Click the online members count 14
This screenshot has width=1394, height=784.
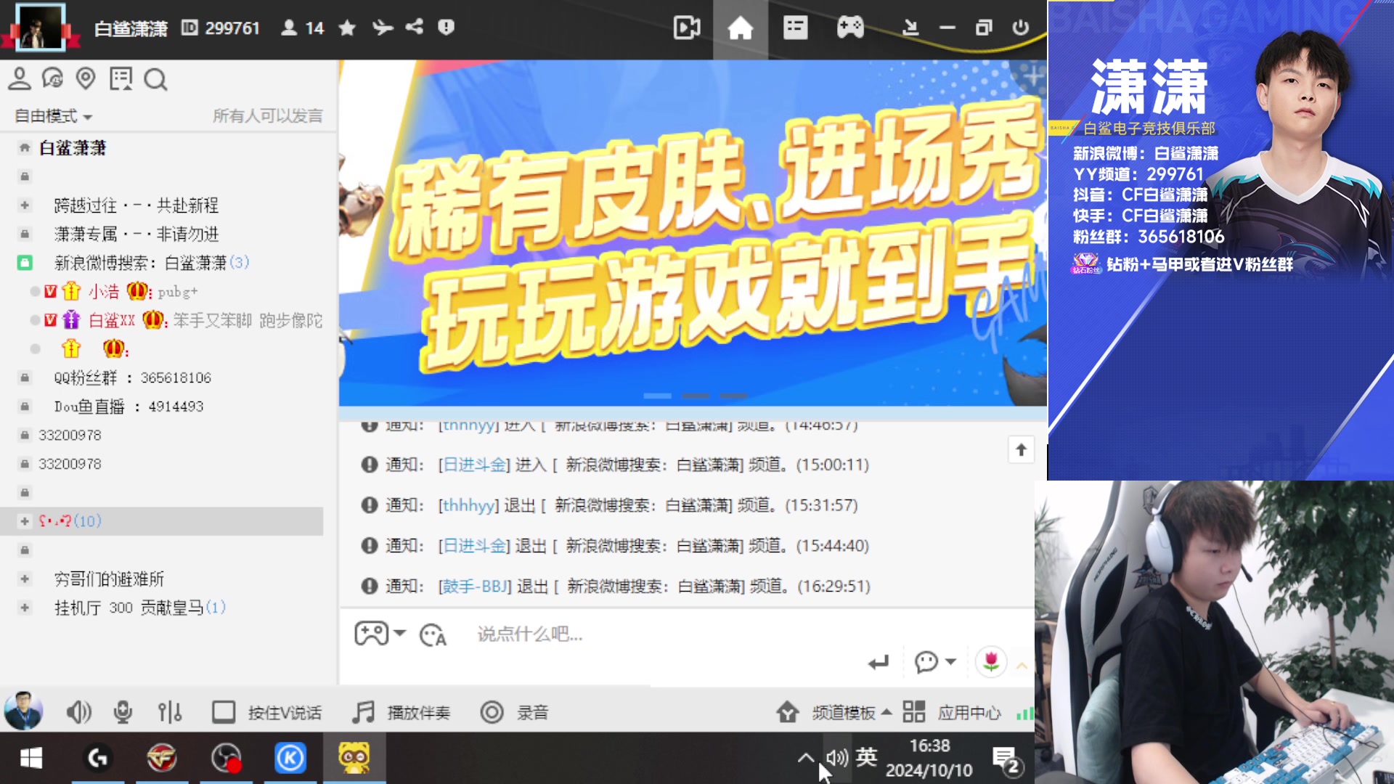click(303, 28)
